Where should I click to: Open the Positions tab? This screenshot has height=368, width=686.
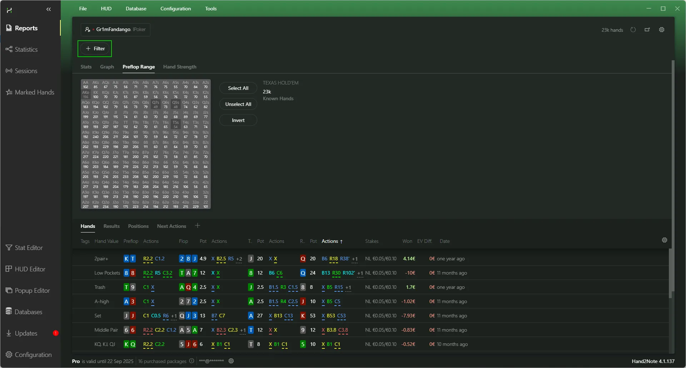tap(138, 226)
